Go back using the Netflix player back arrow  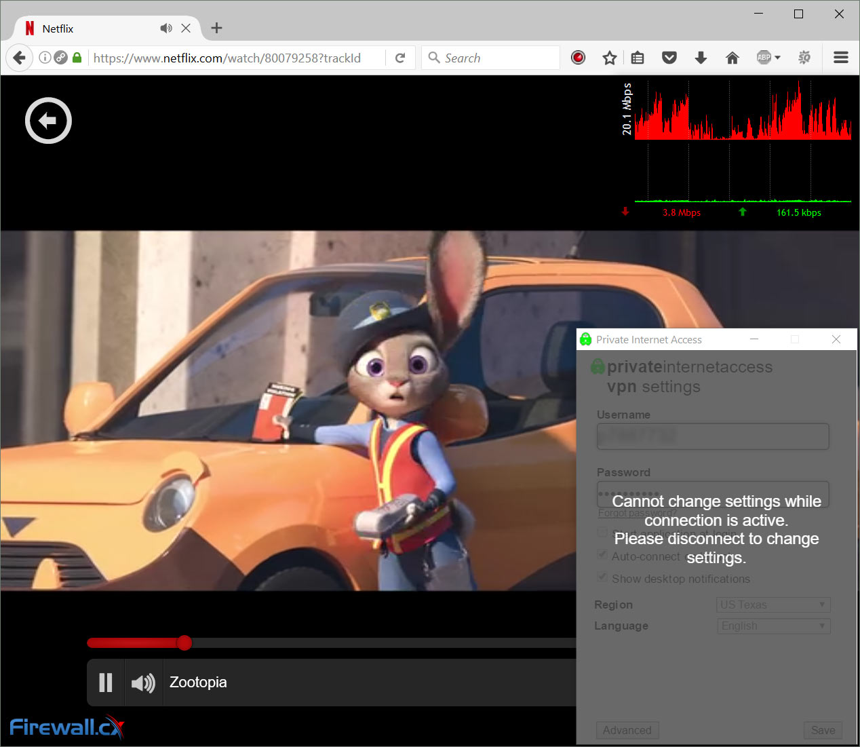[48, 121]
